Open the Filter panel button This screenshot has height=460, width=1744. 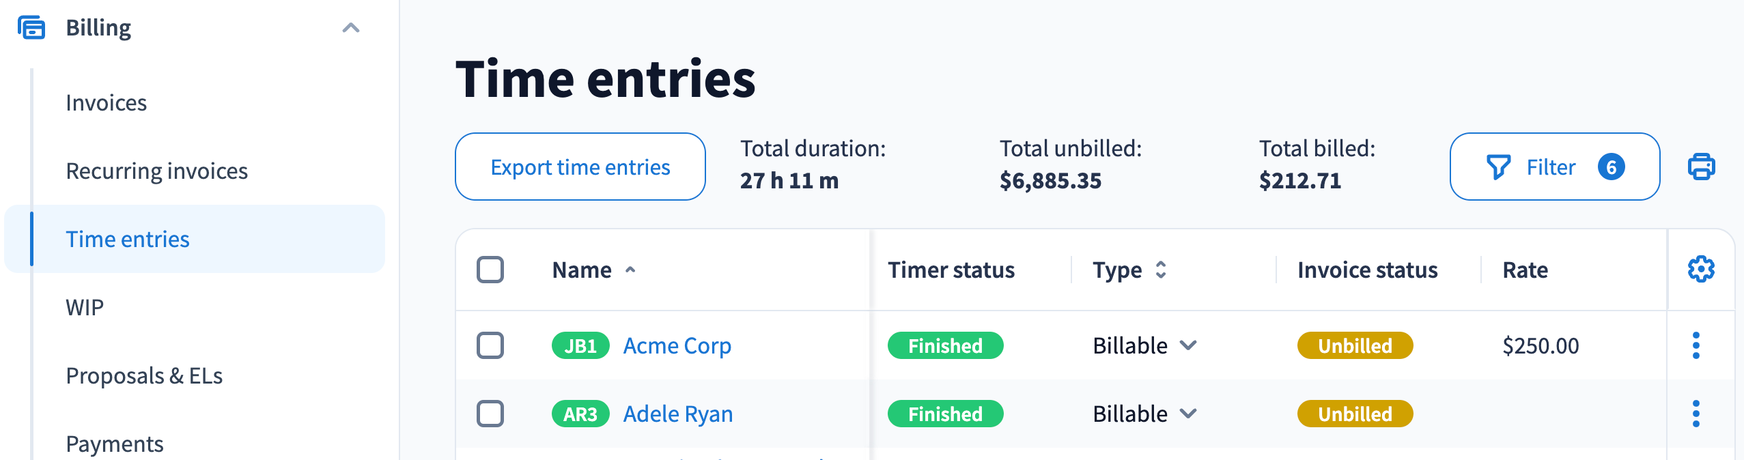pos(1555,167)
